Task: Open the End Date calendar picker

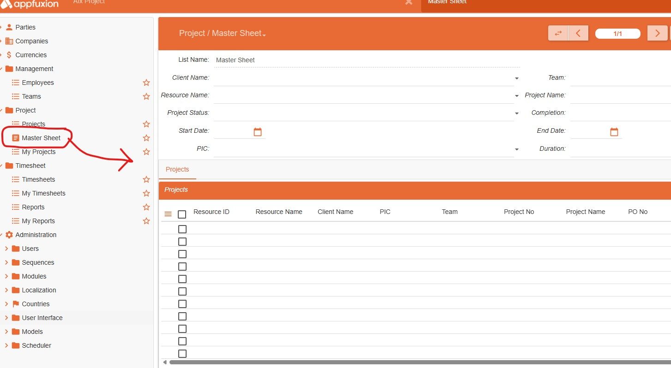Action: (614, 132)
